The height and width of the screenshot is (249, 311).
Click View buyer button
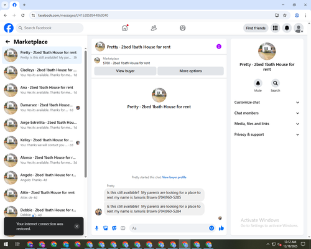125,71
